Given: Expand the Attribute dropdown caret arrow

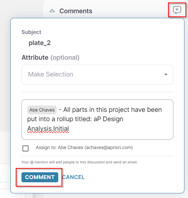Looking at the screenshot, I should point(166,74).
